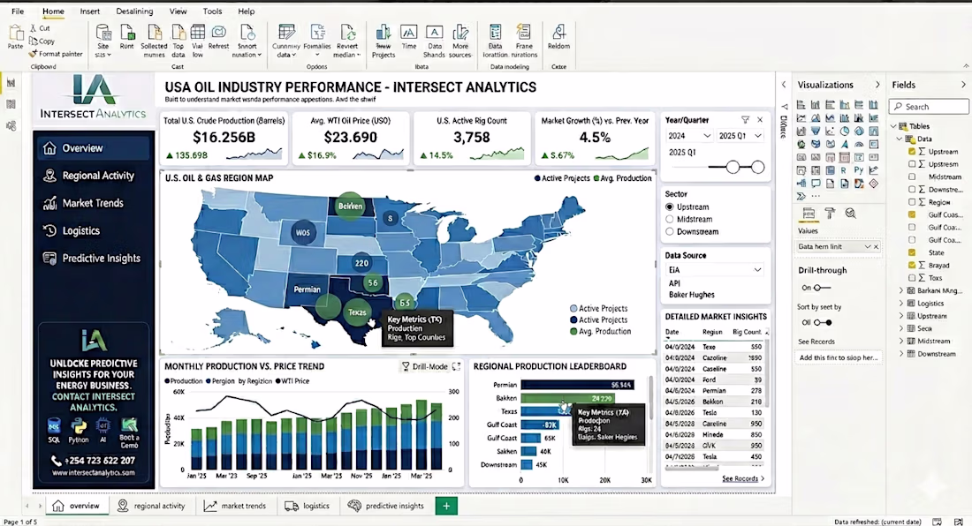
Task: Visit the www.intersectanalytics.com link
Action: [x=94, y=472]
